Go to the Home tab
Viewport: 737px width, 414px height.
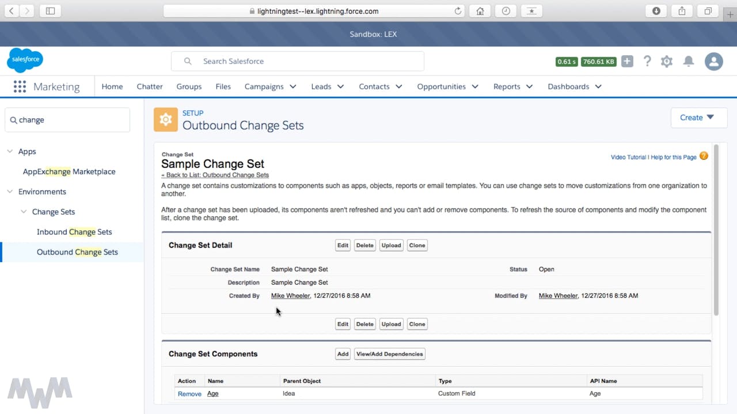pyautogui.click(x=112, y=86)
